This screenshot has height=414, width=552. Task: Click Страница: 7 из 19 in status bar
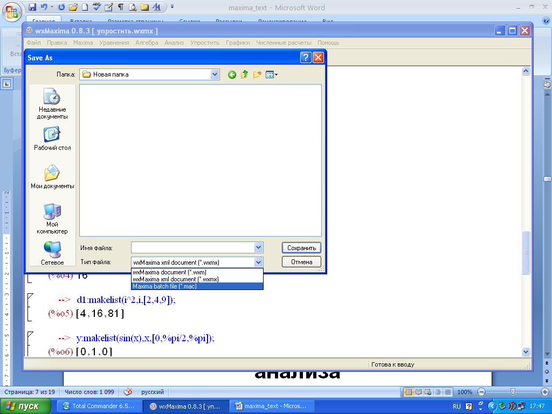(30, 392)
